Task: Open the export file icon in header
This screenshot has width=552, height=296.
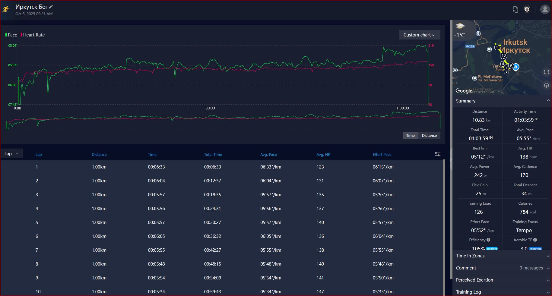Action: pos(516,9)
